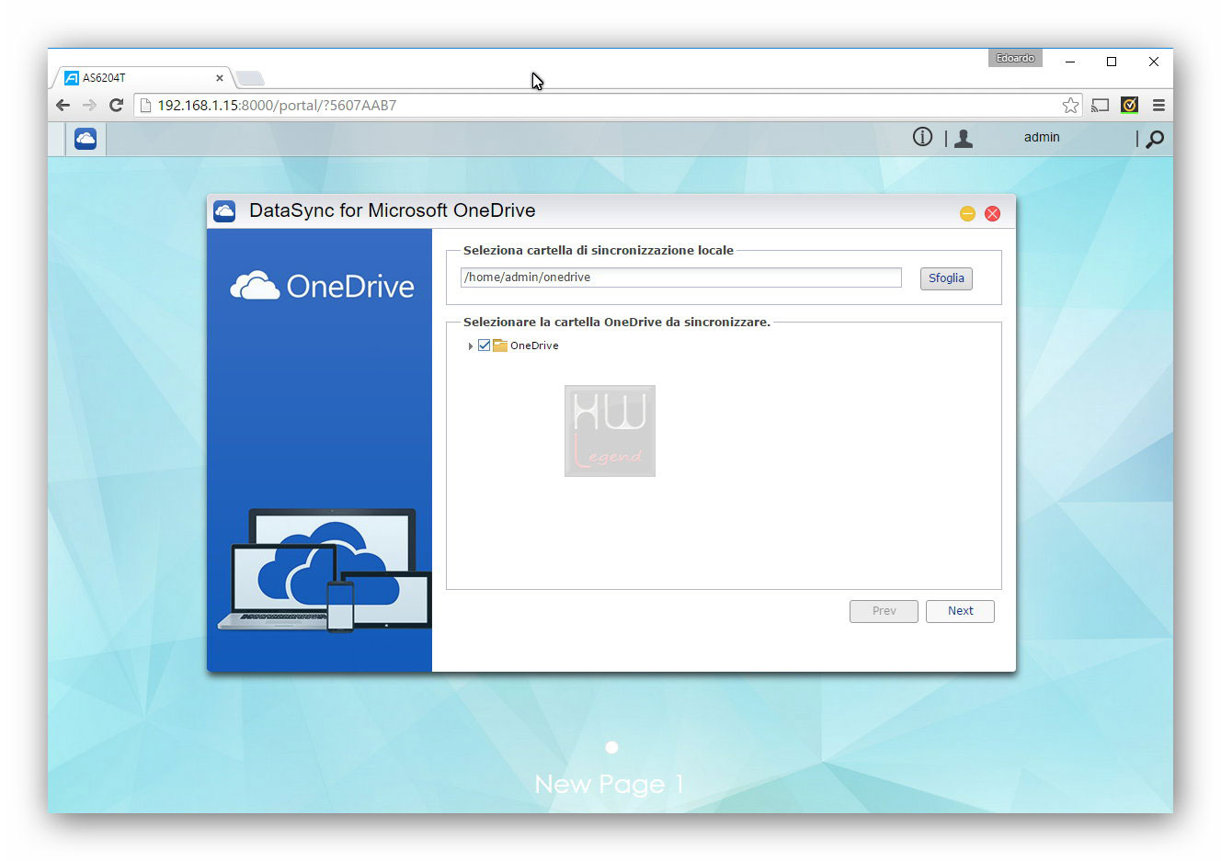This screenshot has width=1221, height=861.
Task: Click the page document icon in the address bar
Action: (x=145, y=105)
